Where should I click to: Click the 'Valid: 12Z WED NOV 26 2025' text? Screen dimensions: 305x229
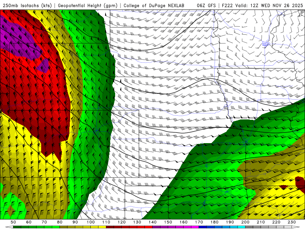pos(269,5)
